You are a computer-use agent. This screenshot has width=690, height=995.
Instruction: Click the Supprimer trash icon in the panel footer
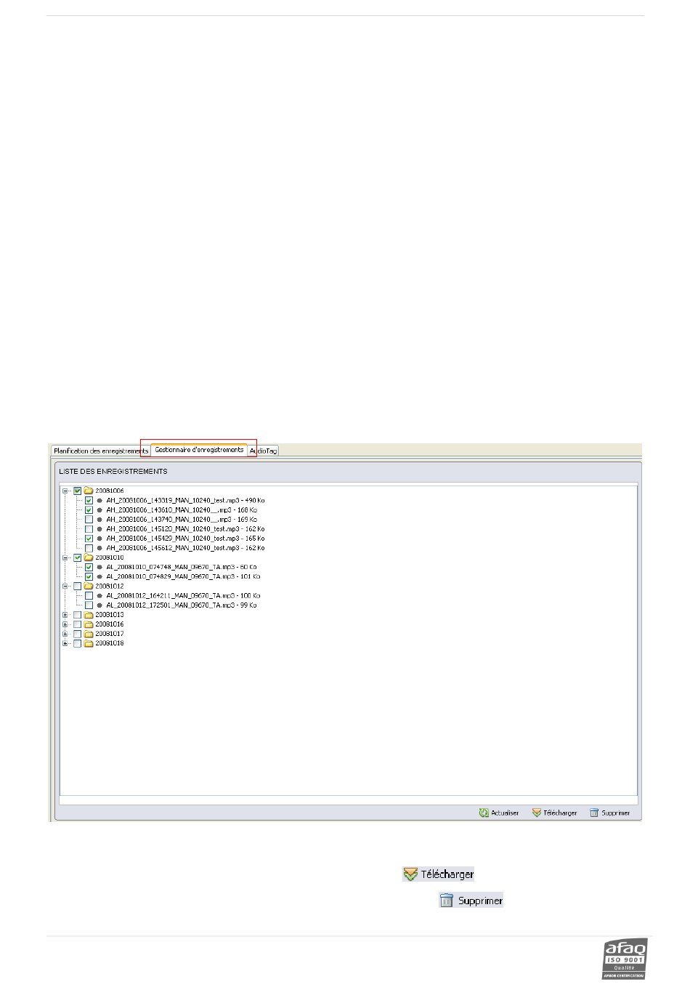click(594, 813)
